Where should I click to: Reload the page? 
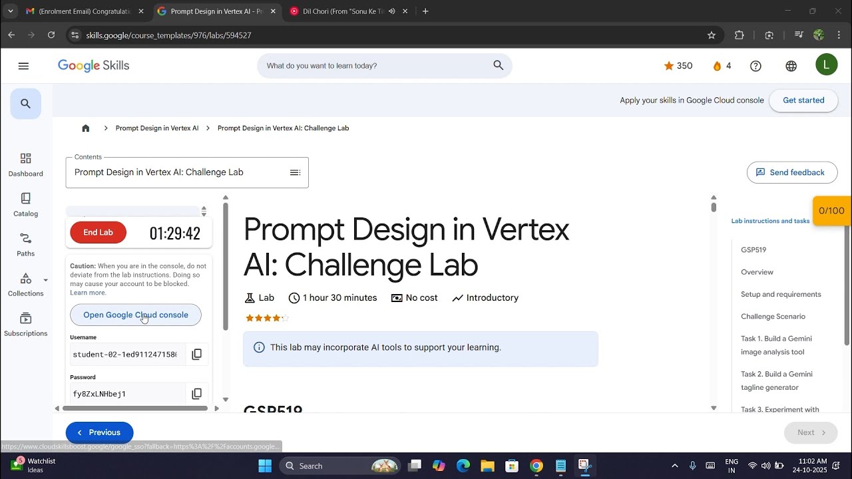point(51,35)
